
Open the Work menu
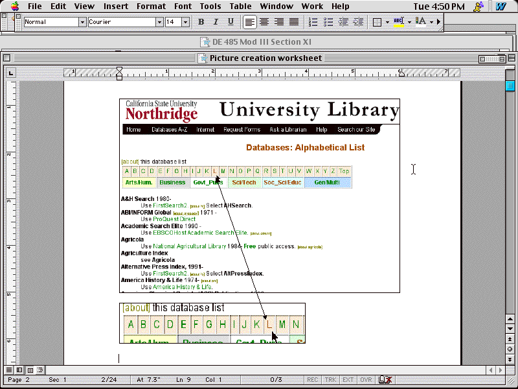tap(312, 6)
